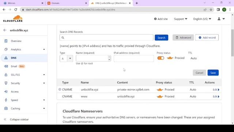Image resolution: width=234 pixels, height=132 pixels.
Task: Click the IPv4 address input field
Action: tap(134, 59)
